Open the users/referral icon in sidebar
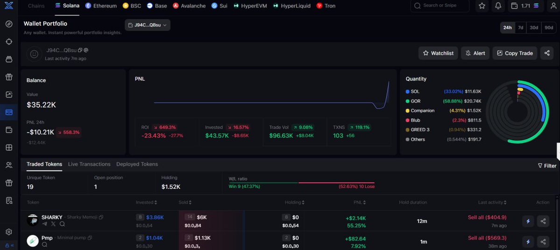The width and height of the screenshot is (560, 250). click(9, 165)
